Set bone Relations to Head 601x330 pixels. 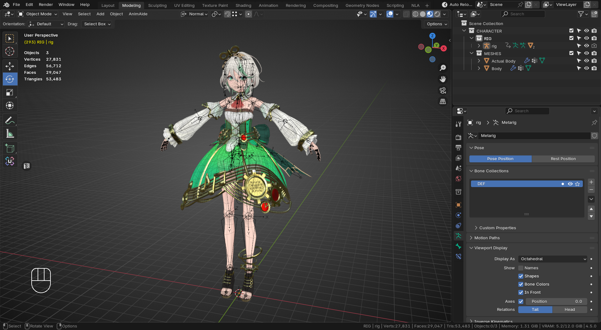tap(570, 309)
